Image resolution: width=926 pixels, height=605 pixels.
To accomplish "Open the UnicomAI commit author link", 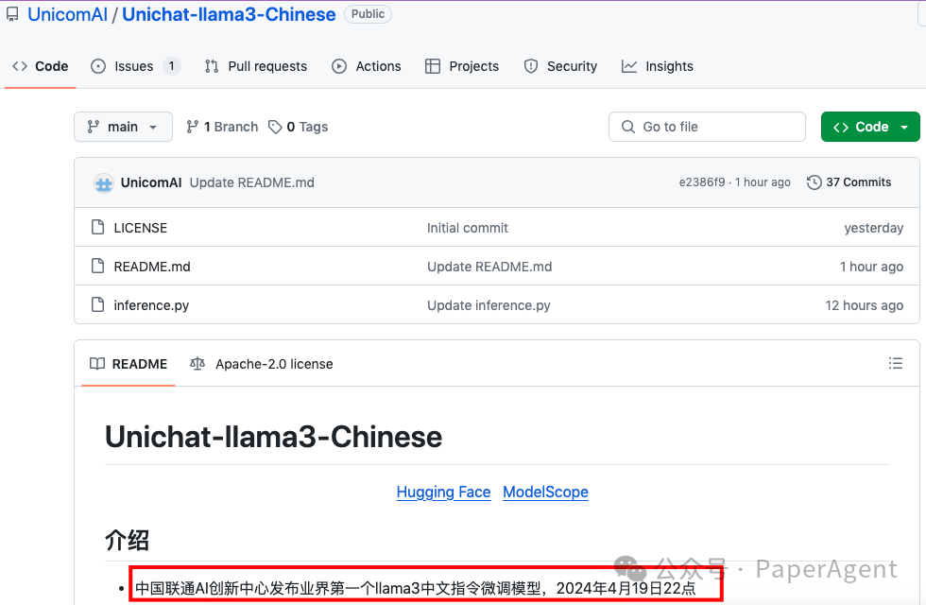I will [x=151, y=182].
